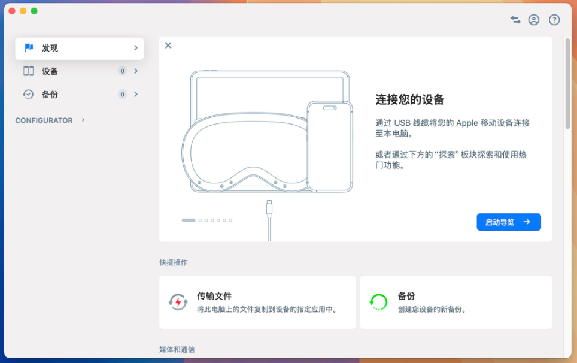The width and height of the screenshot is (577, 363).
Task: Open the 传输文件 card
Action: [x=257, y=302]
